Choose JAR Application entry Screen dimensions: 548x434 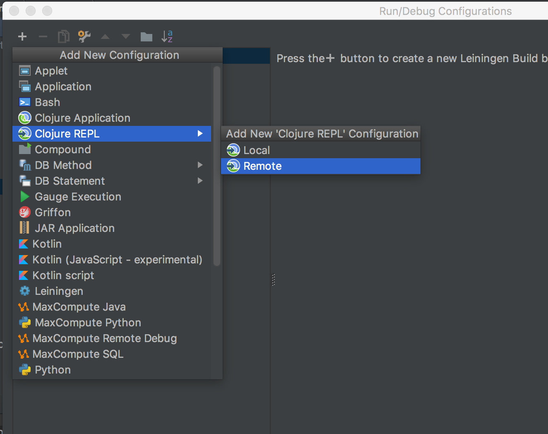pyautogui.click(x=112, y=228)
